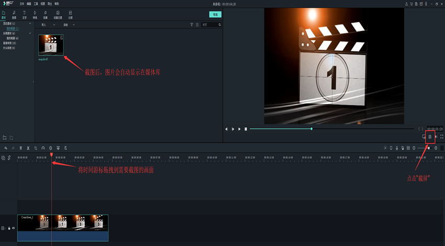Redo with the forward arrow icon
The width and height of the screenshot is (445, 246).
(13, 148)
